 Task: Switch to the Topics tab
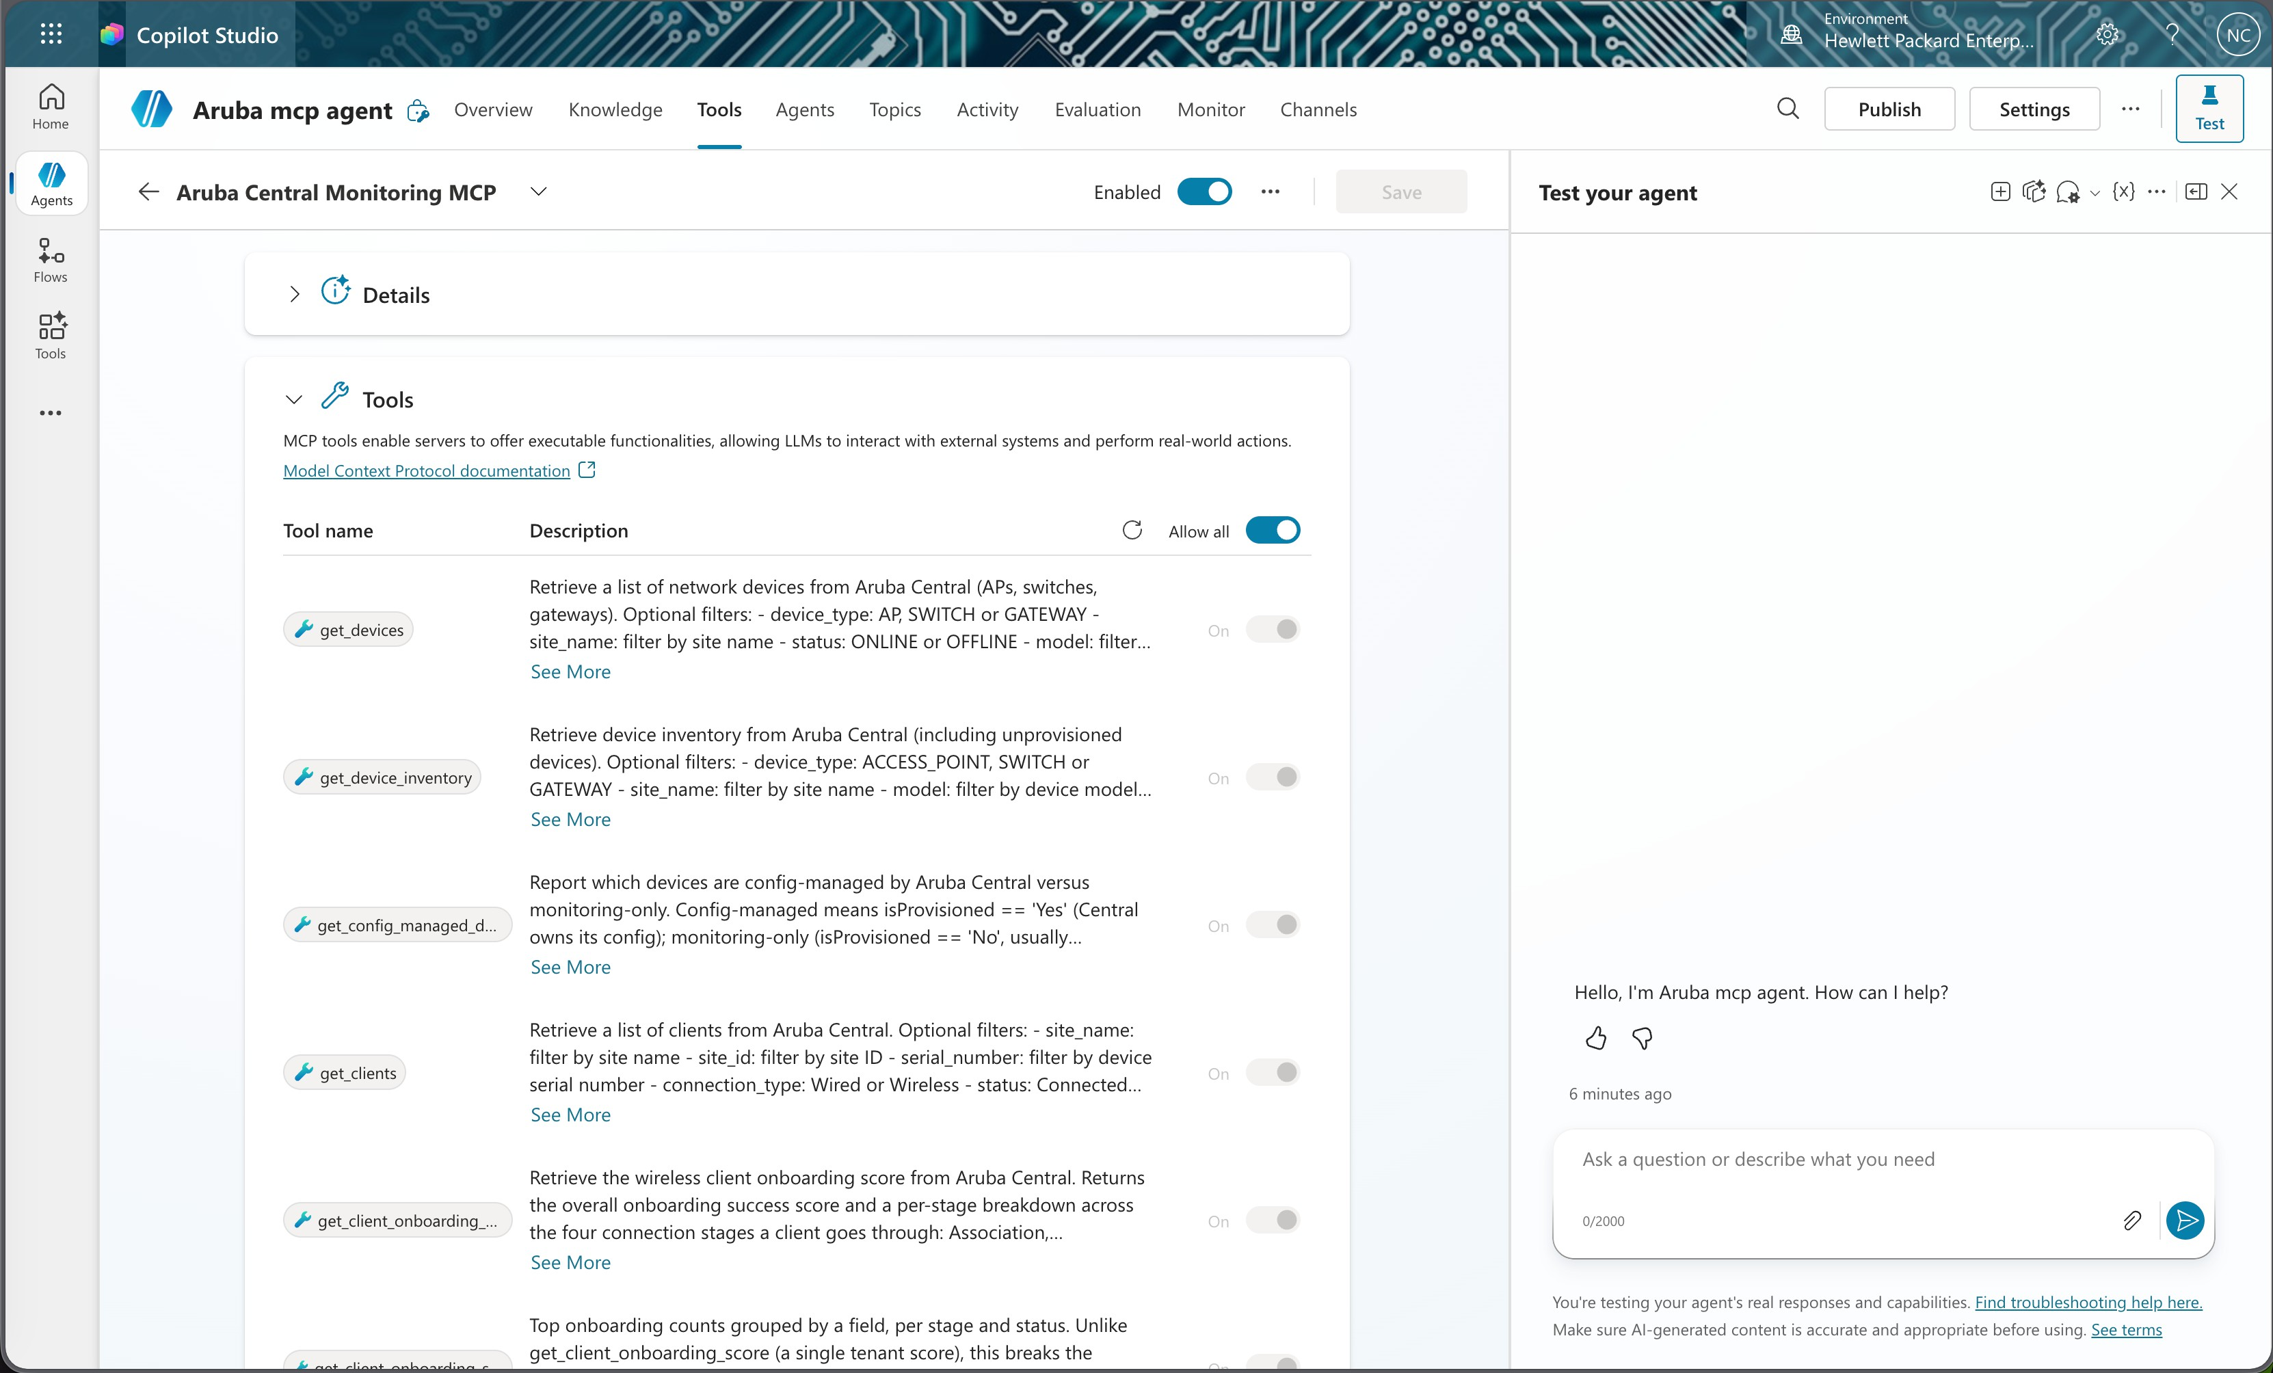[x=895, y=110]
